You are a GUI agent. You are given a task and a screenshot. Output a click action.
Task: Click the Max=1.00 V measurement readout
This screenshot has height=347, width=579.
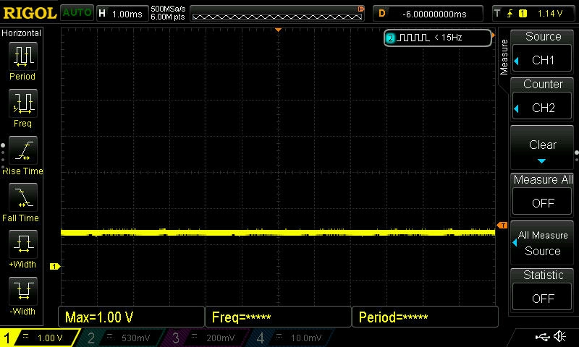[x=132, y=317]
